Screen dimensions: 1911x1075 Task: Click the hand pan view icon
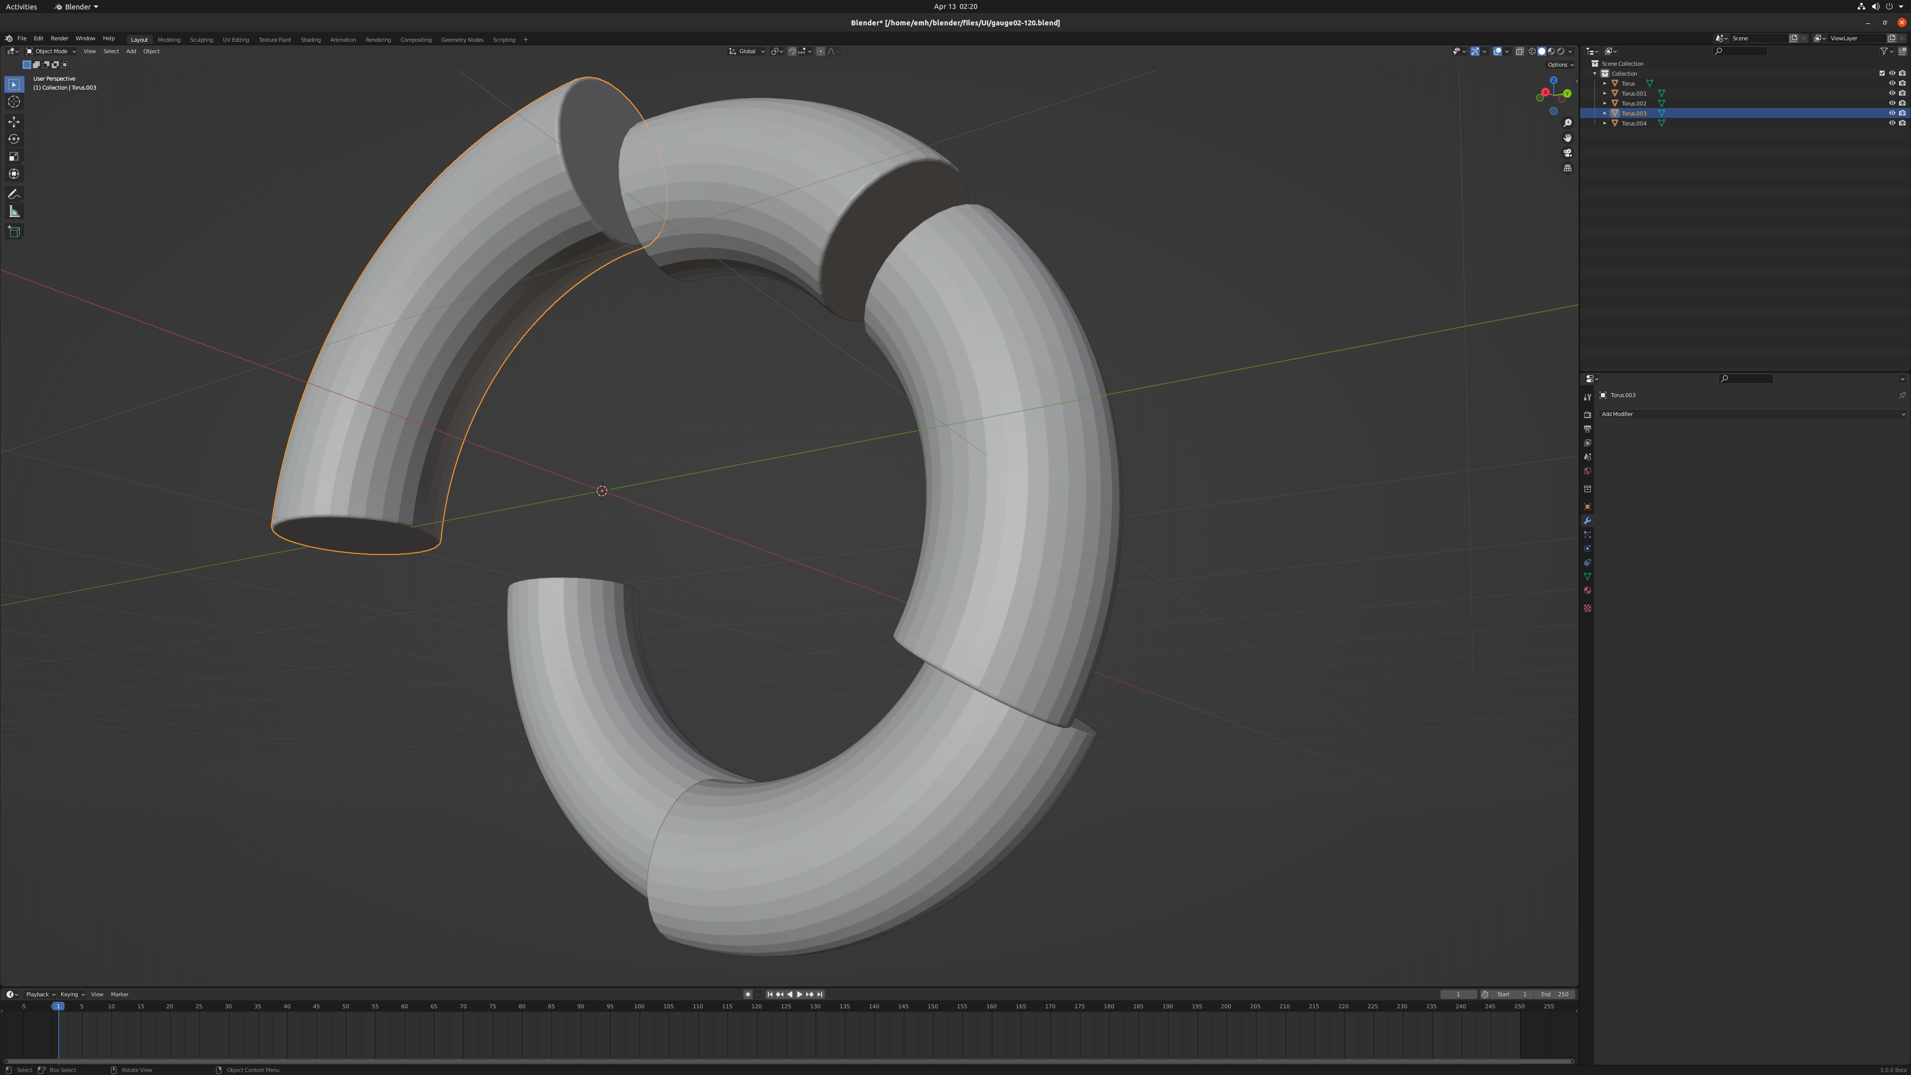[x=1568, y=138]
